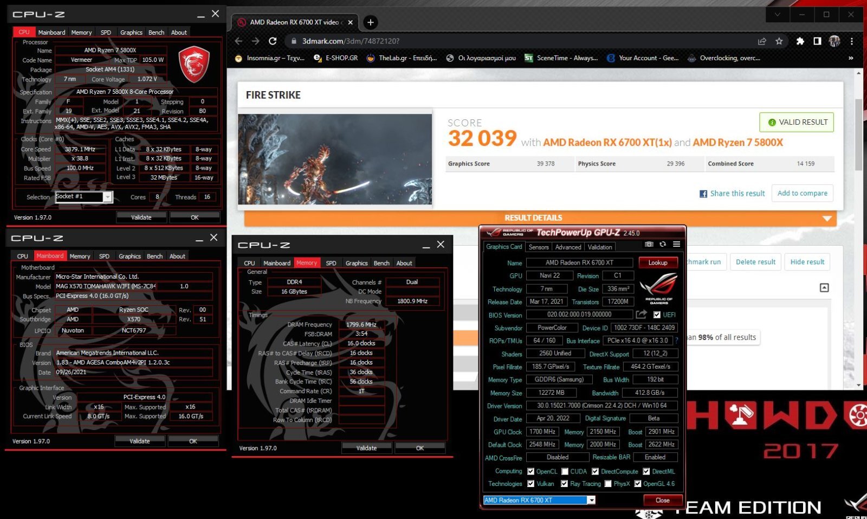
Task: Open the Overclocking bookmark
Action: point(723,58)
